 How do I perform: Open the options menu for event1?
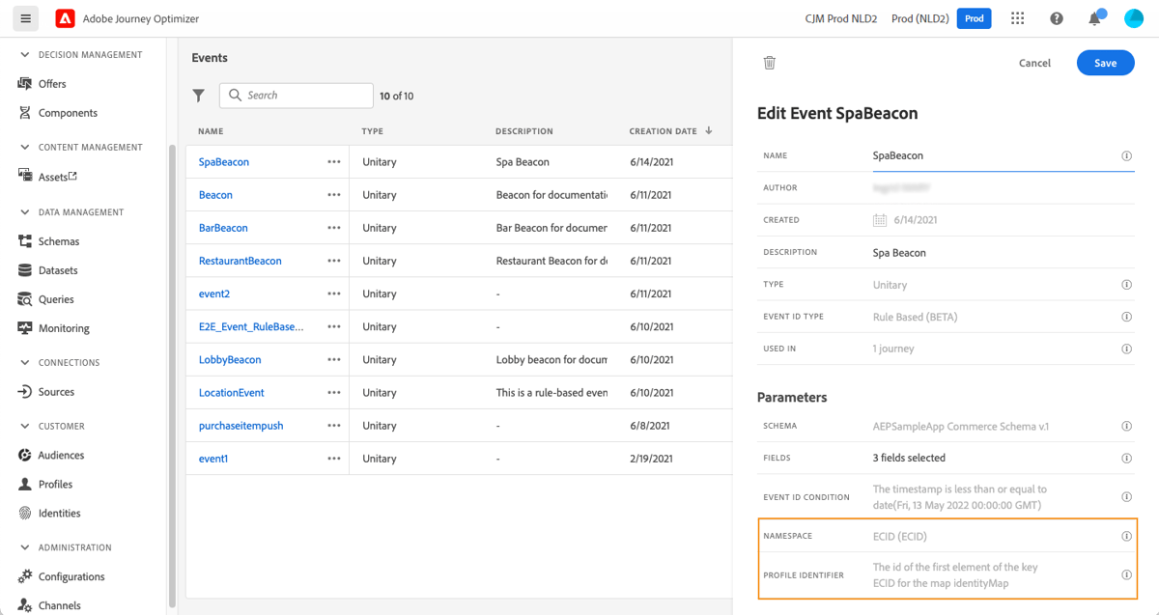pyautogui.click(x=333, y=459)
